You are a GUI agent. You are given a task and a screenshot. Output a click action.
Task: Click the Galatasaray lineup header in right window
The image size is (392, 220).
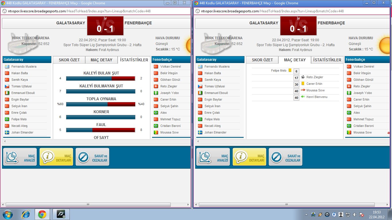tap(220, 60)
